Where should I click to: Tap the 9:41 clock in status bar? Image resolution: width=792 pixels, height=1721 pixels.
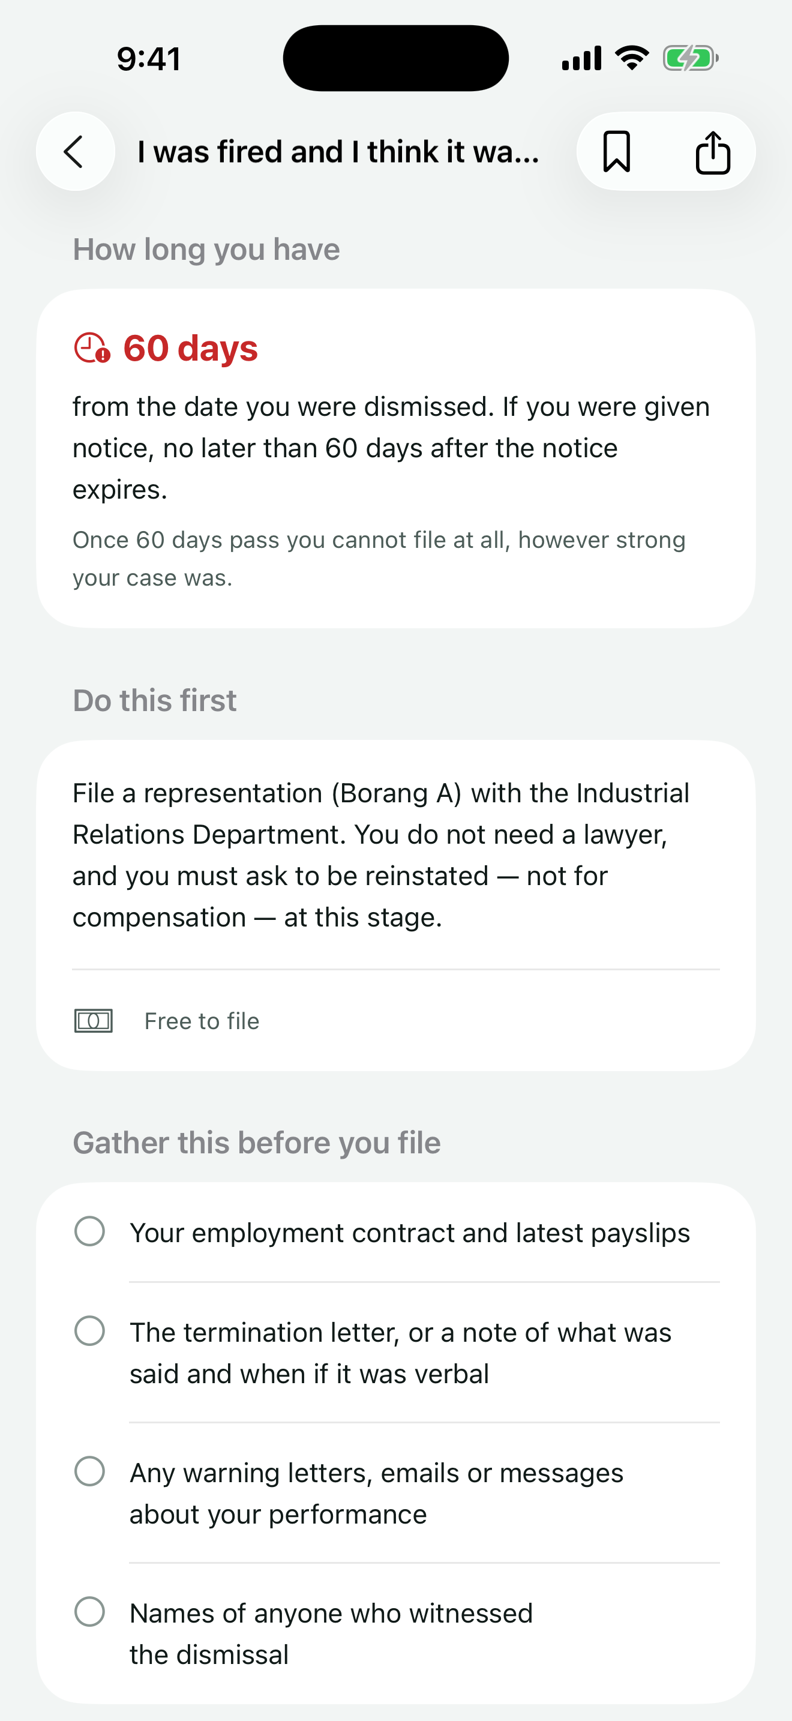pyautogui.click(x=149, y=59)
